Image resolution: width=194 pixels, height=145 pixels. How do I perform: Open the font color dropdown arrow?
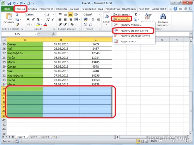49,24
